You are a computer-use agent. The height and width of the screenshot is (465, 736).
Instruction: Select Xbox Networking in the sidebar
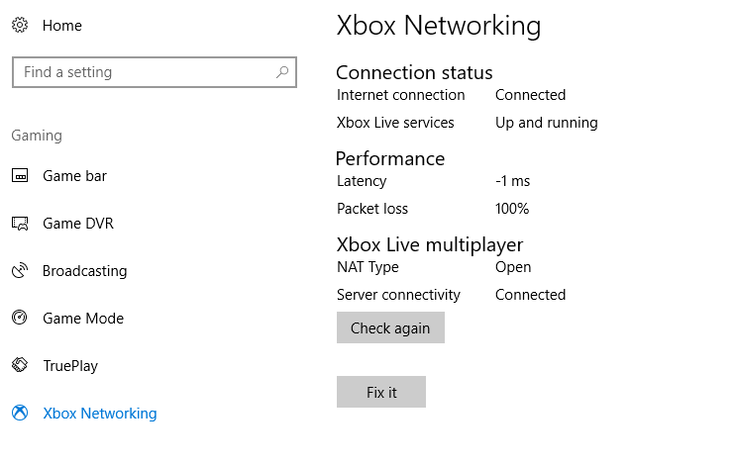[x=100, y=414]
